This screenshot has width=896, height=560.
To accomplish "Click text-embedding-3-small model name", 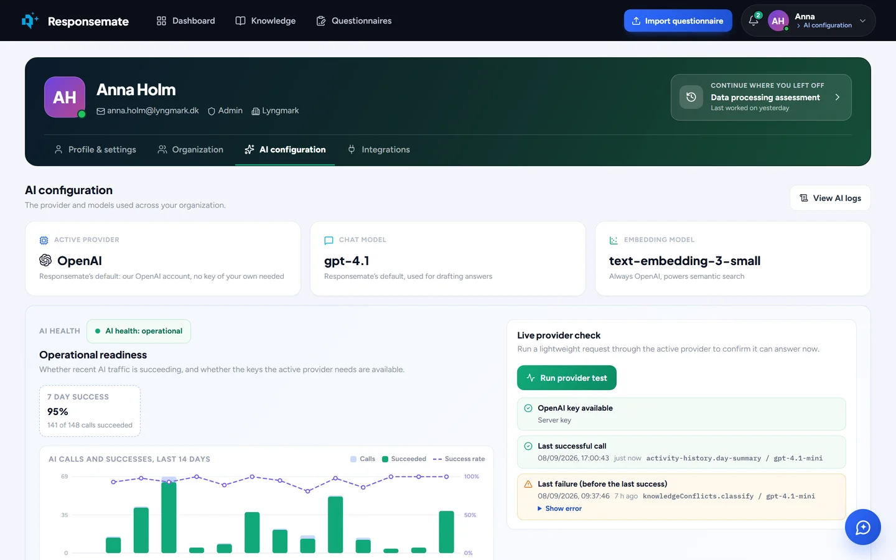I will (x=684, y=261).
